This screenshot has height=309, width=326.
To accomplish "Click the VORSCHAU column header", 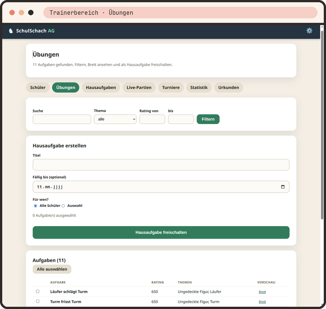I will click(x=266, y=282).
